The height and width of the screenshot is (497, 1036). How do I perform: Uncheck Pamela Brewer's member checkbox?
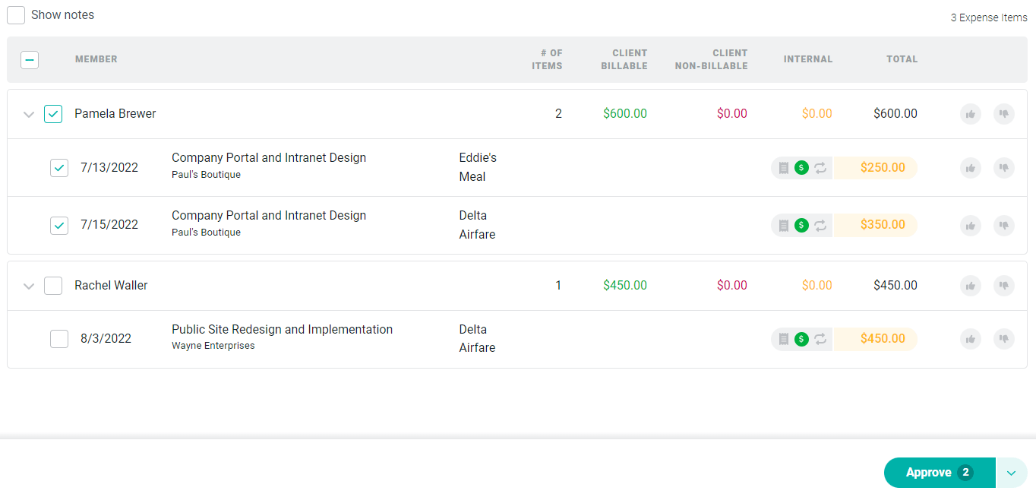tap(53, 114)
